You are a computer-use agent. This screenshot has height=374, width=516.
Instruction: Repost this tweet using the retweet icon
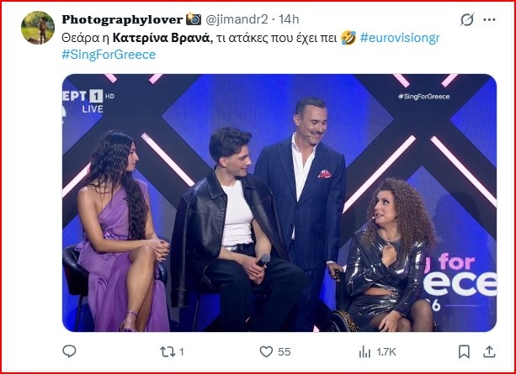(x=166, y=351)
